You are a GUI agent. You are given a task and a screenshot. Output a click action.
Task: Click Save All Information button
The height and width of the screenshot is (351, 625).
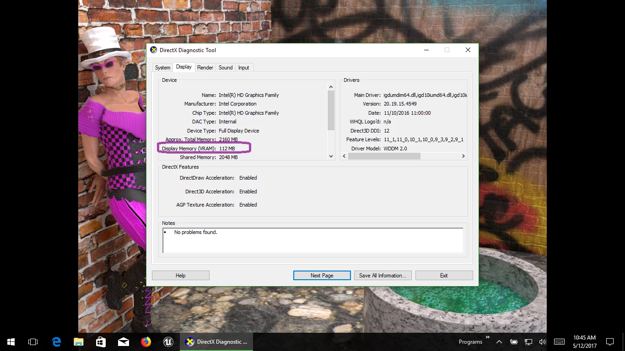click(x=383, y=276)
